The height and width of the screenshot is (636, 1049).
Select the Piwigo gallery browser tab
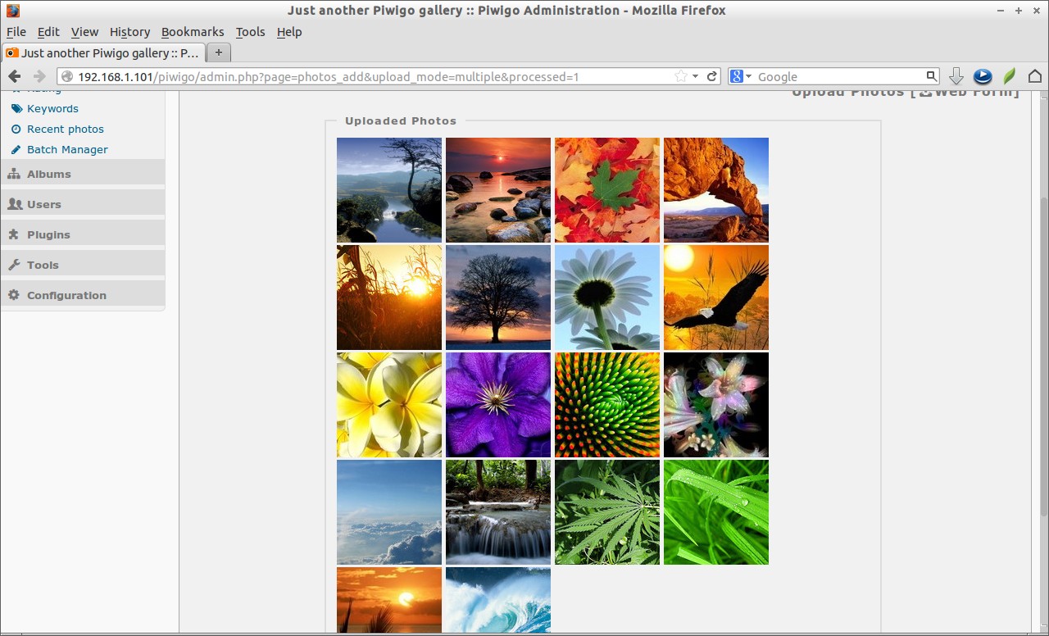click(102, 52)
